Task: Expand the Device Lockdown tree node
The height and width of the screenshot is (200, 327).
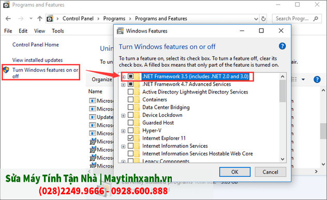Action: click(x=124, y=115)
